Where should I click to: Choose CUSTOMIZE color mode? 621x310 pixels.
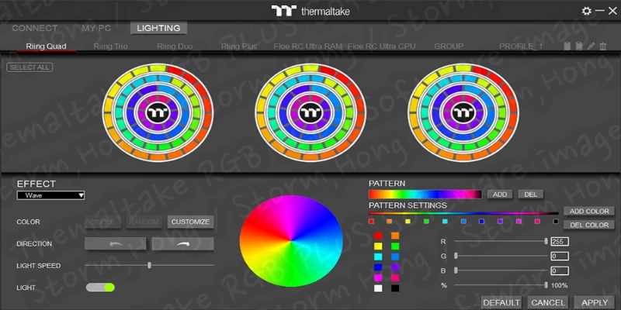190,222
